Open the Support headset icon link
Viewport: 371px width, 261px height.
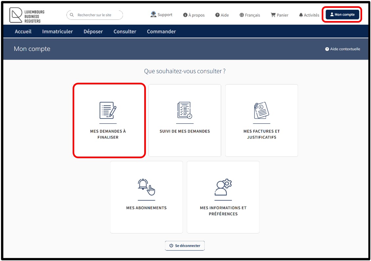[x=153, y=14]
